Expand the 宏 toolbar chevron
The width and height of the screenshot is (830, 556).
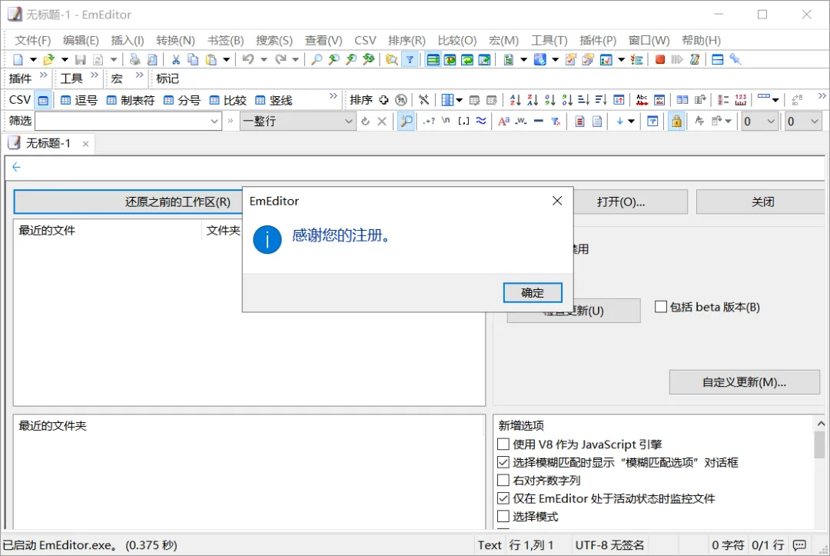click(139, 75)
